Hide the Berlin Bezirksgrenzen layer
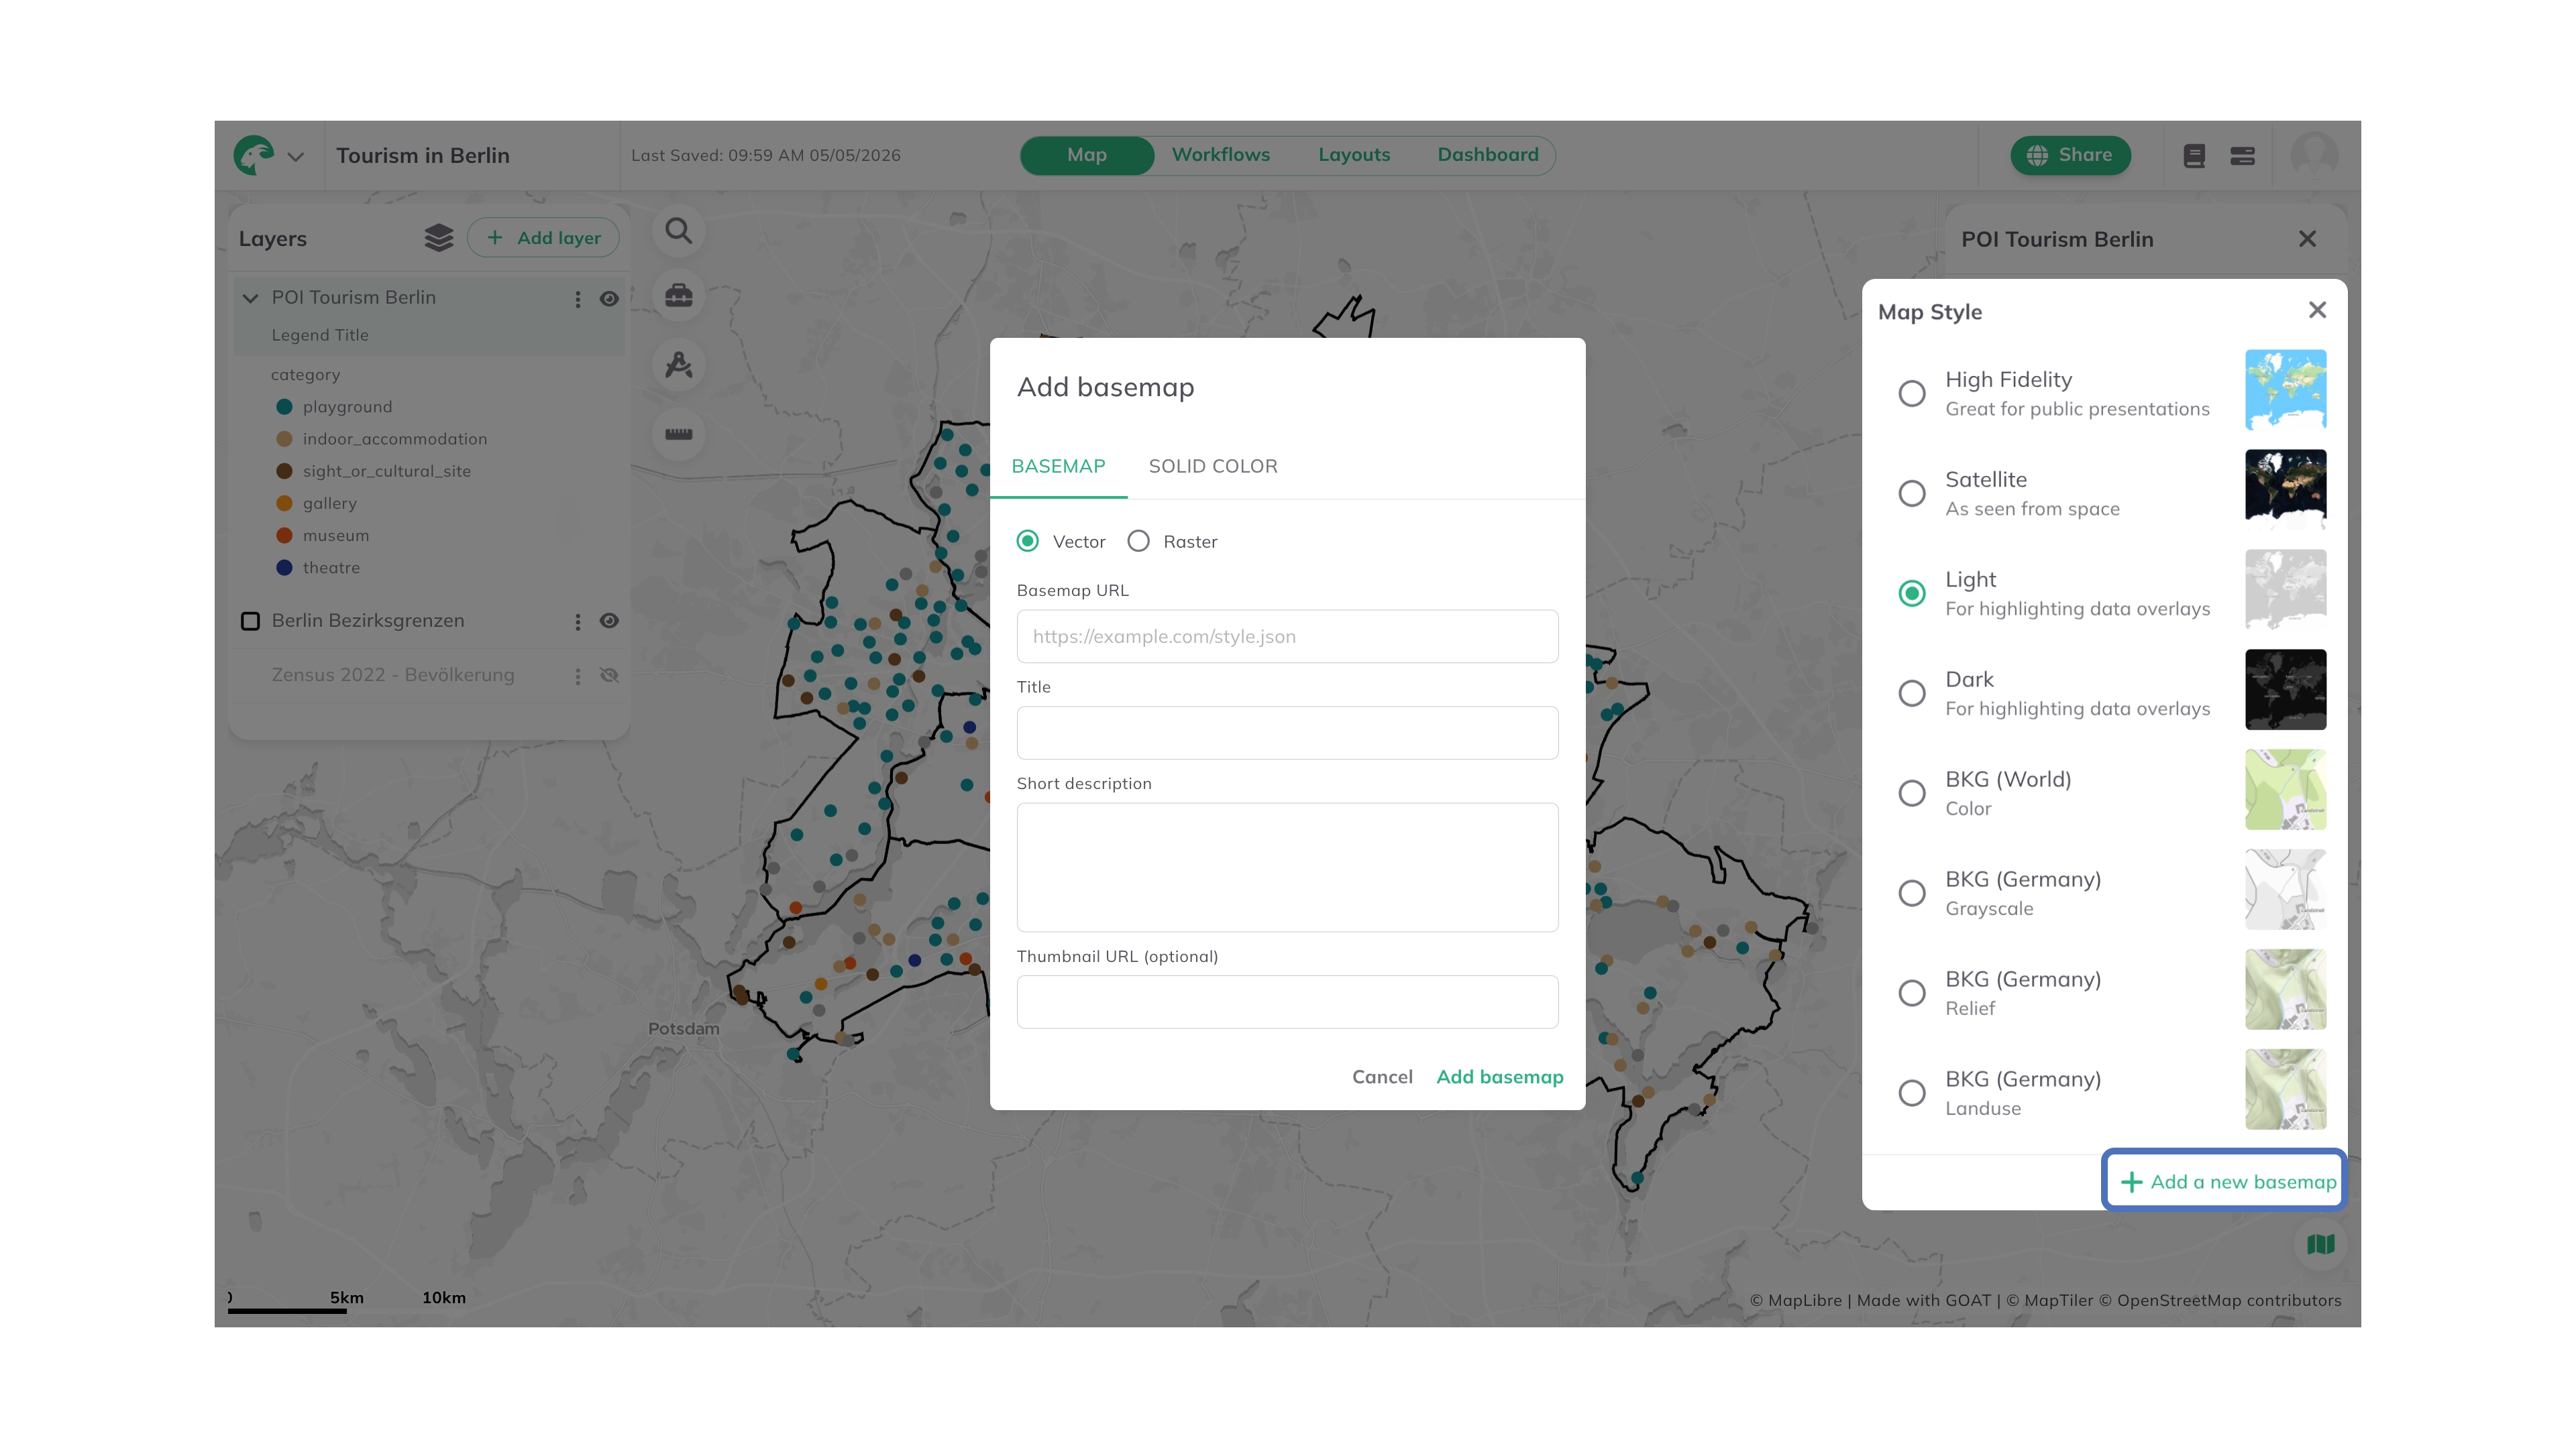2576x1448 pixels. click(609, 621)
